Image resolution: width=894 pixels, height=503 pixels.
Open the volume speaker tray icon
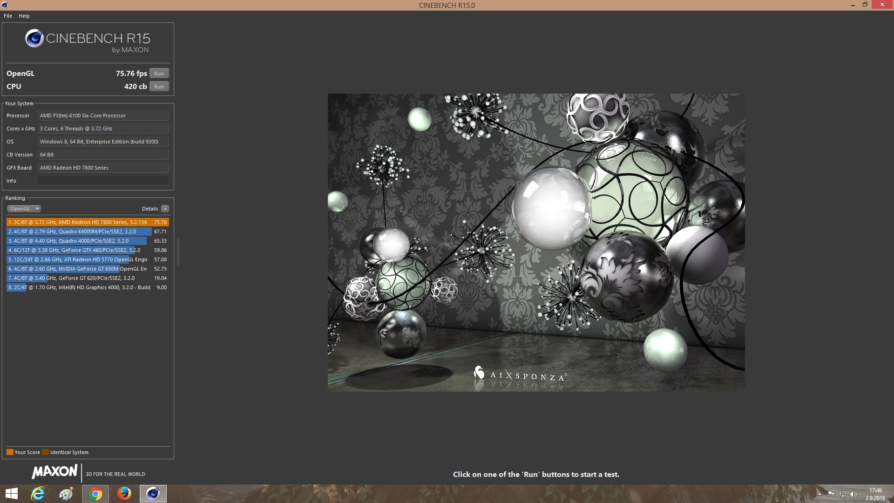[x=853, y=494]
